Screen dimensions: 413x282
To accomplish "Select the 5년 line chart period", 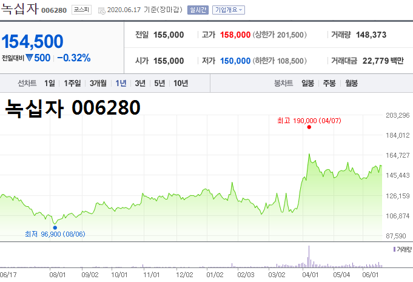I will click(x=159, y=84).
